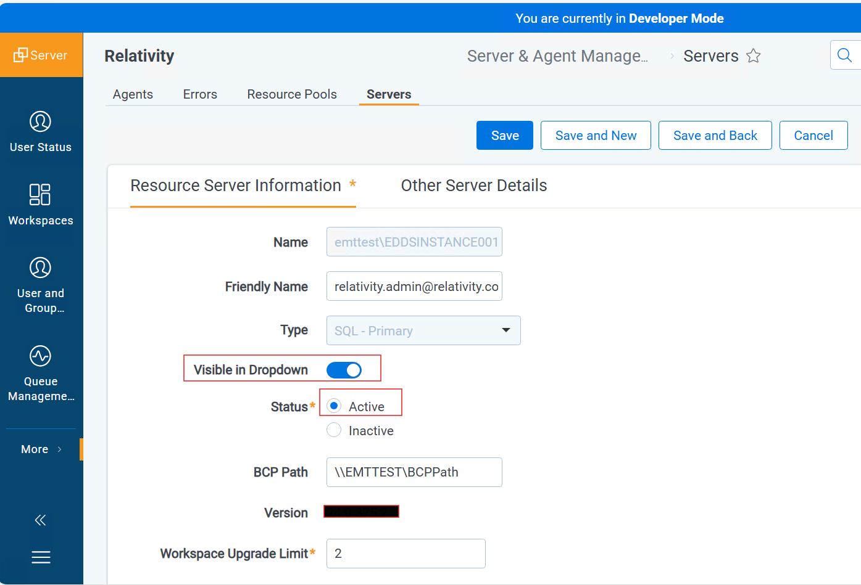Open the Type dropdown showing SQL - Primary

(423, 330)
